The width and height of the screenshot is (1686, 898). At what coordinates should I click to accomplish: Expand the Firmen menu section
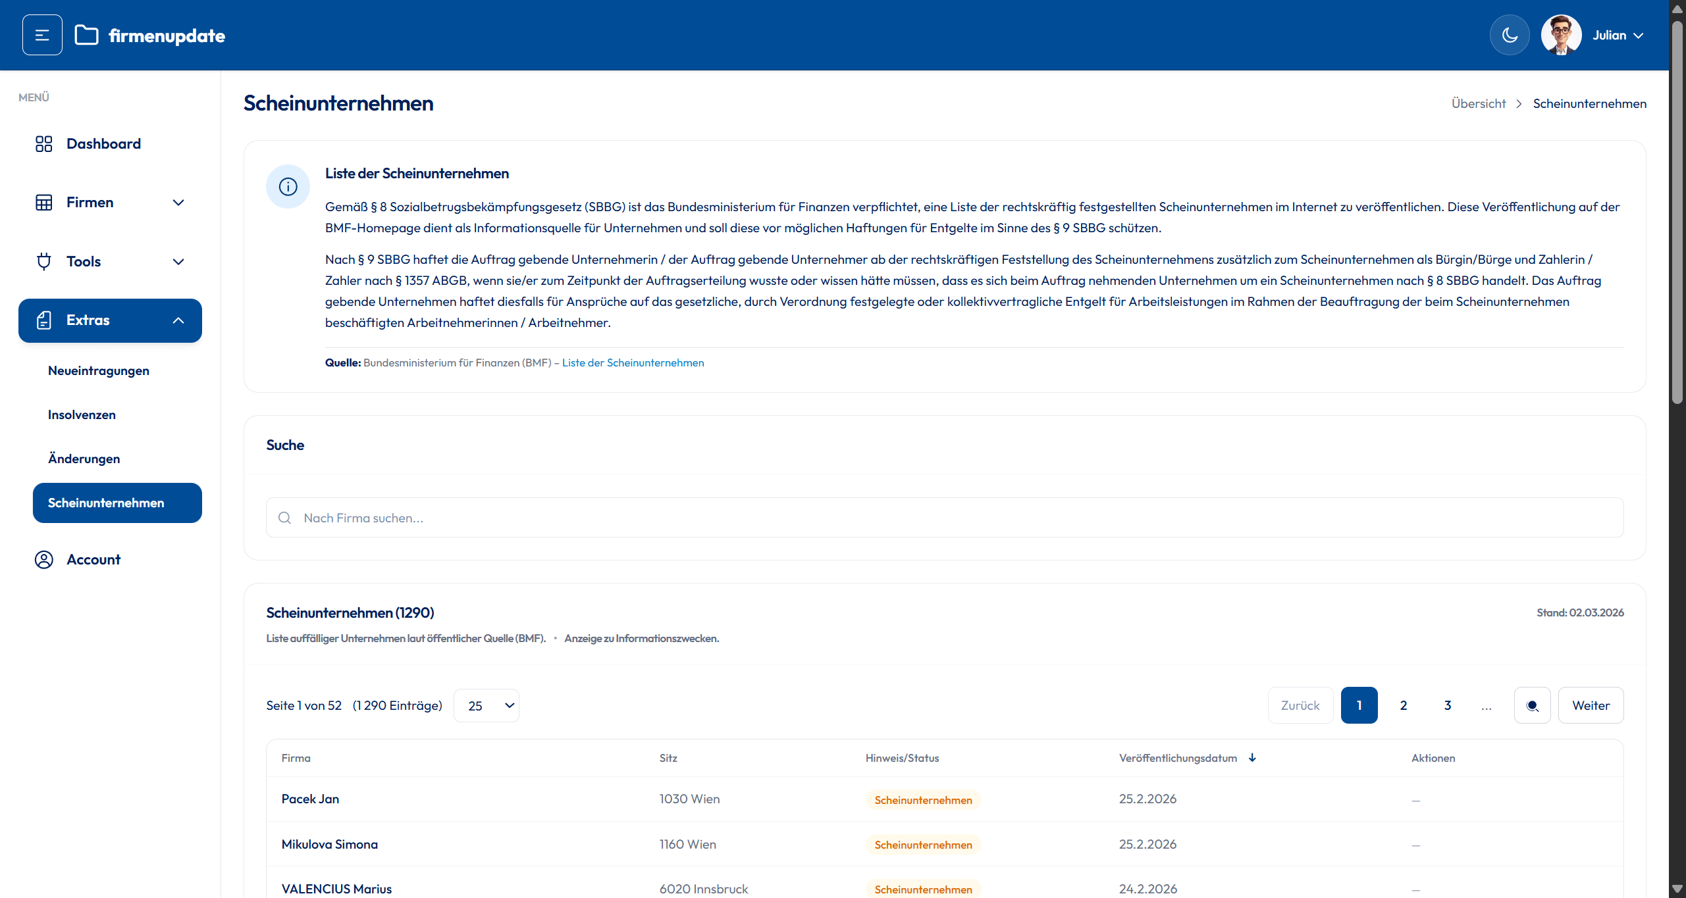tap(178, 202)
